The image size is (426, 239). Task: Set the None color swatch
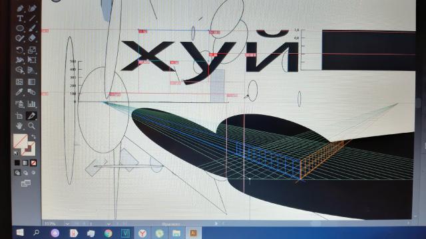(33, 163)
